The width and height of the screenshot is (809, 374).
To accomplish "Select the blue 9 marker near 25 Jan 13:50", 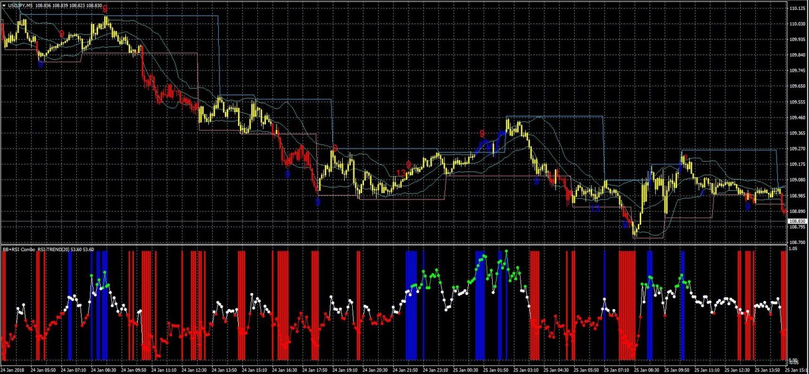I will point(747,206).
